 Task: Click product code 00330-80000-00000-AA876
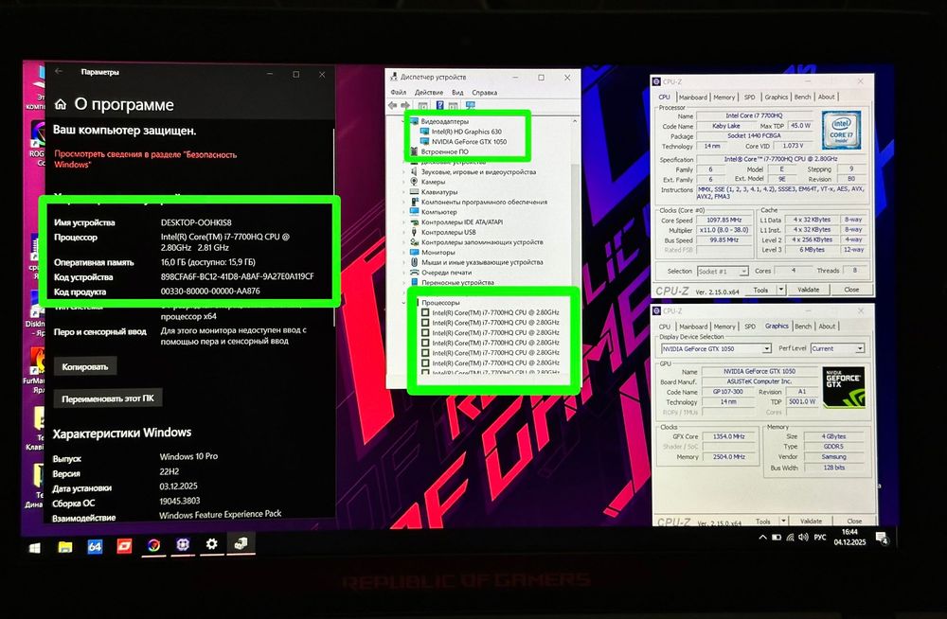[210, 292]
